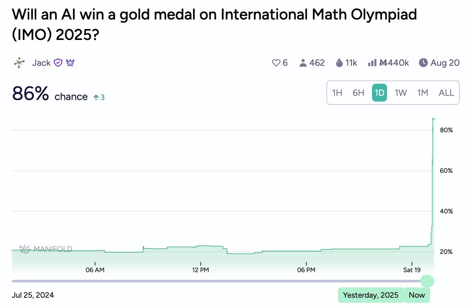Click the heart like icon
The image size is (469, 306).
[x=276, y=63]
